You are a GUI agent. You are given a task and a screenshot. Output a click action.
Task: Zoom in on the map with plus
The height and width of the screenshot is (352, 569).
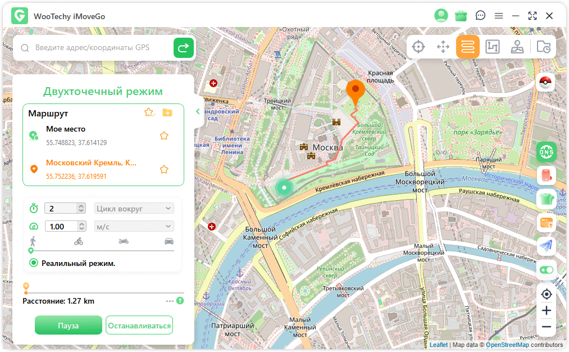tap(546, 310)
